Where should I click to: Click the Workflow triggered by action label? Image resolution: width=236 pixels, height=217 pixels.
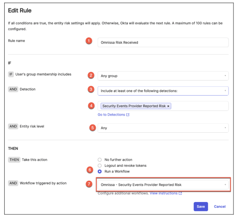click(x=43, y=183)
